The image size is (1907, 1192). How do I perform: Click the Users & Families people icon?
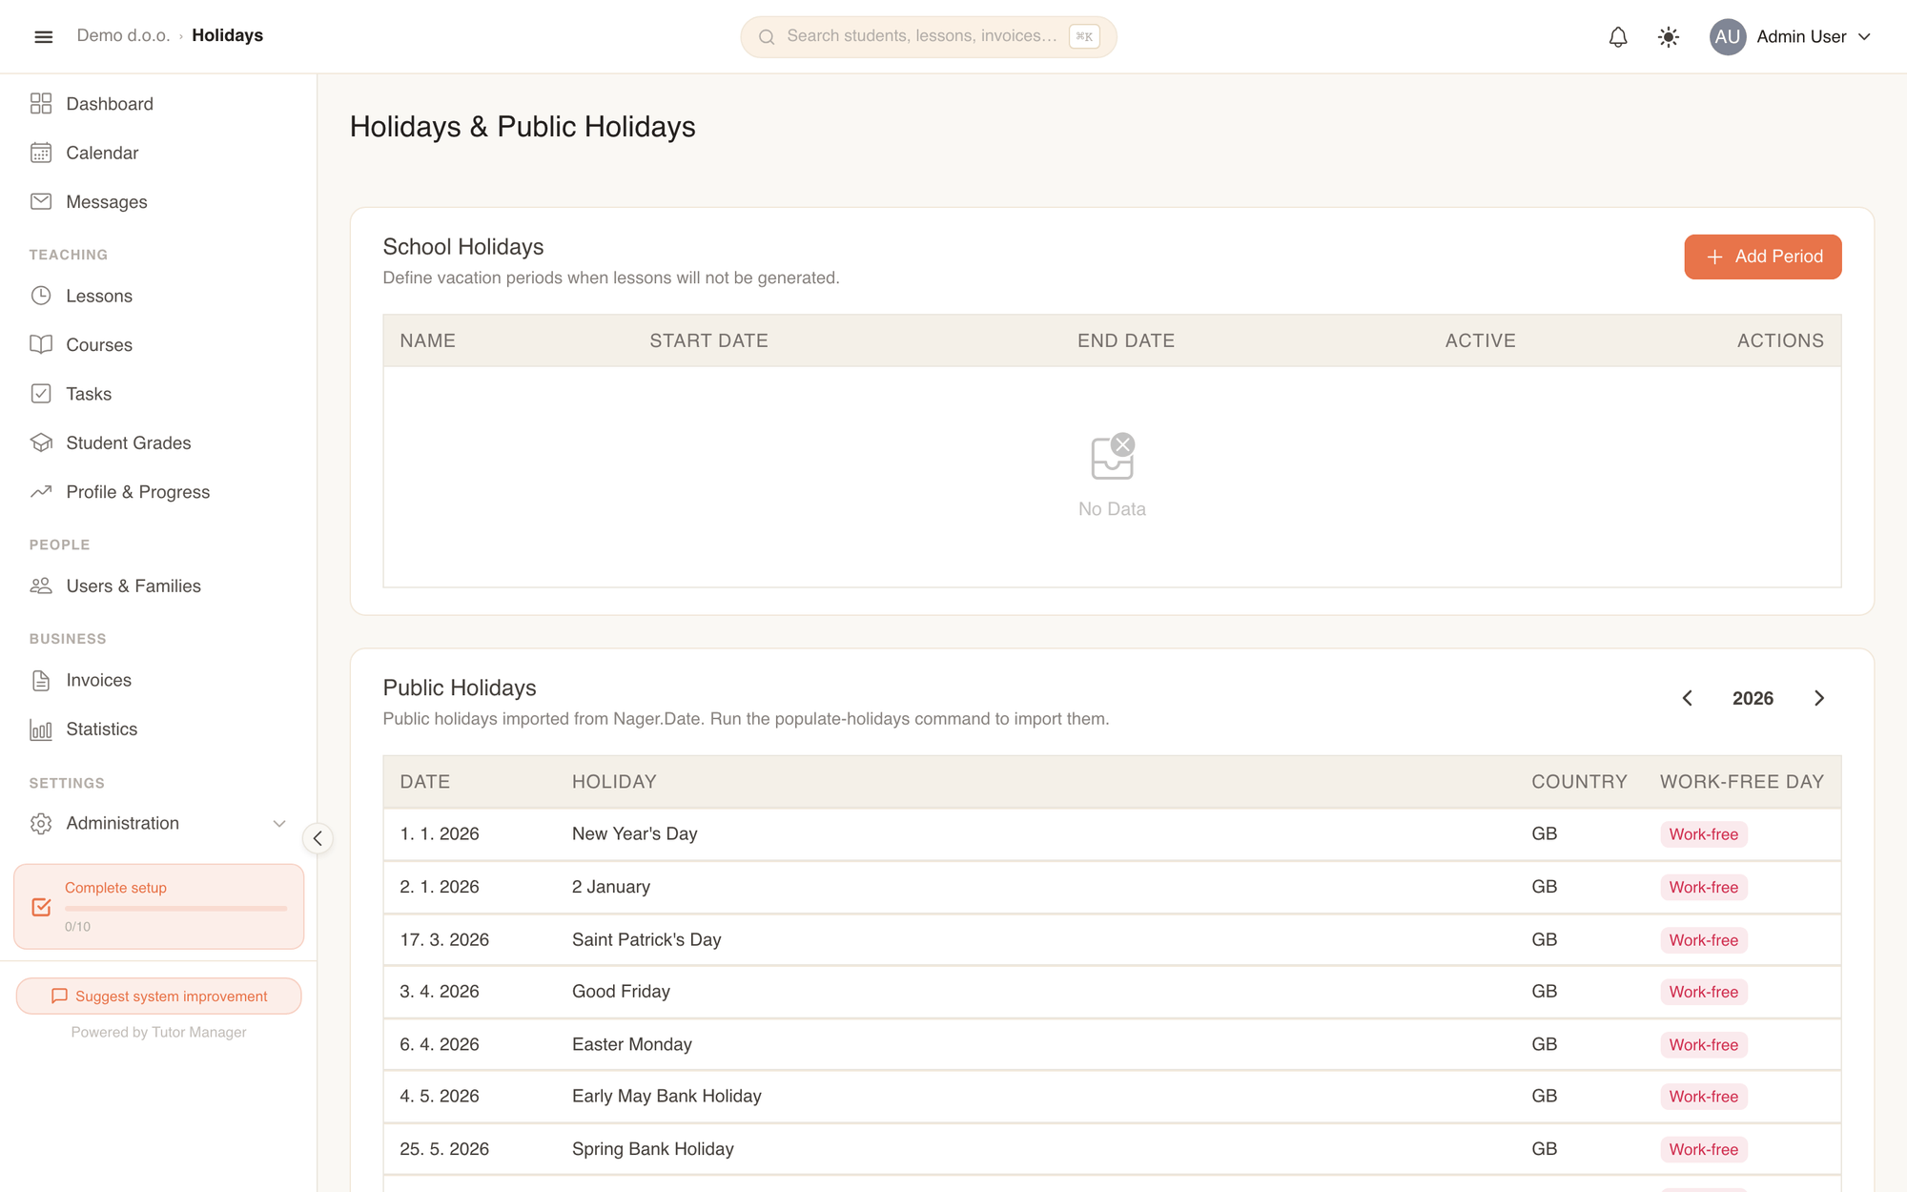[x=41, y=586]
